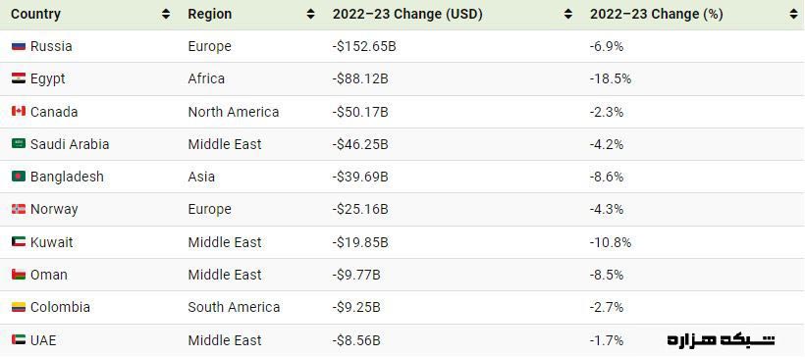Sort table by Region column arrows
805x357 pixels.
310,15
